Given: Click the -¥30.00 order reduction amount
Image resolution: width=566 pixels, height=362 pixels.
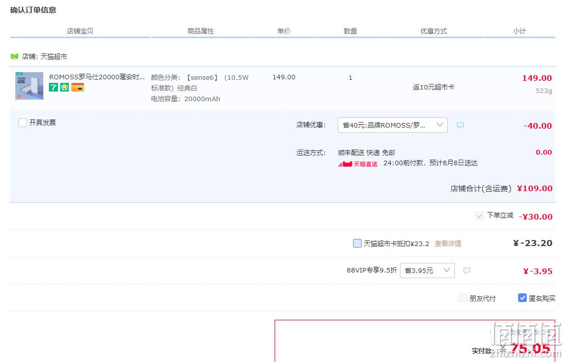Looking at the screenshot, I should coord(535,217).
